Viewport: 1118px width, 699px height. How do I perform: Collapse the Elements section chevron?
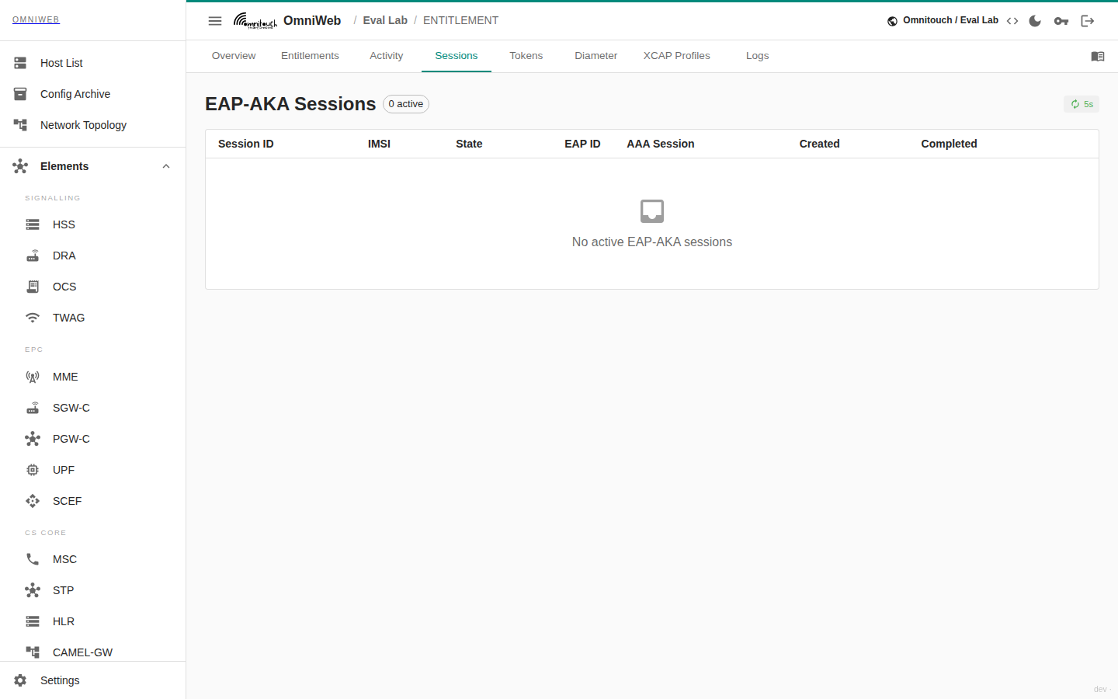(x=166, y=166)
